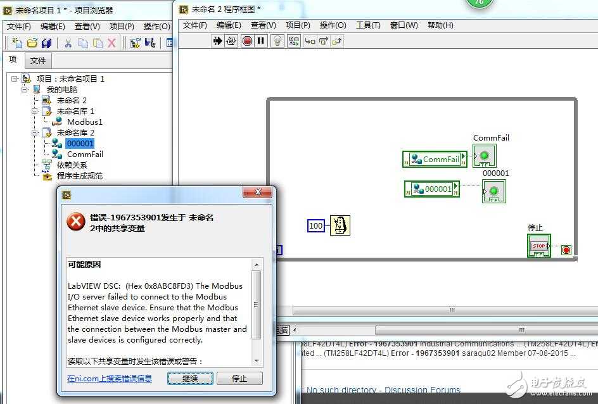Click Wait metronome function icon
This screenshot has height=404, width=598.
tap(340, 225)
